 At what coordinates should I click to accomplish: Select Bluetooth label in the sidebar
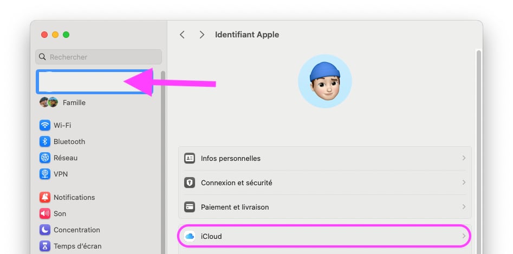point(69,141)
